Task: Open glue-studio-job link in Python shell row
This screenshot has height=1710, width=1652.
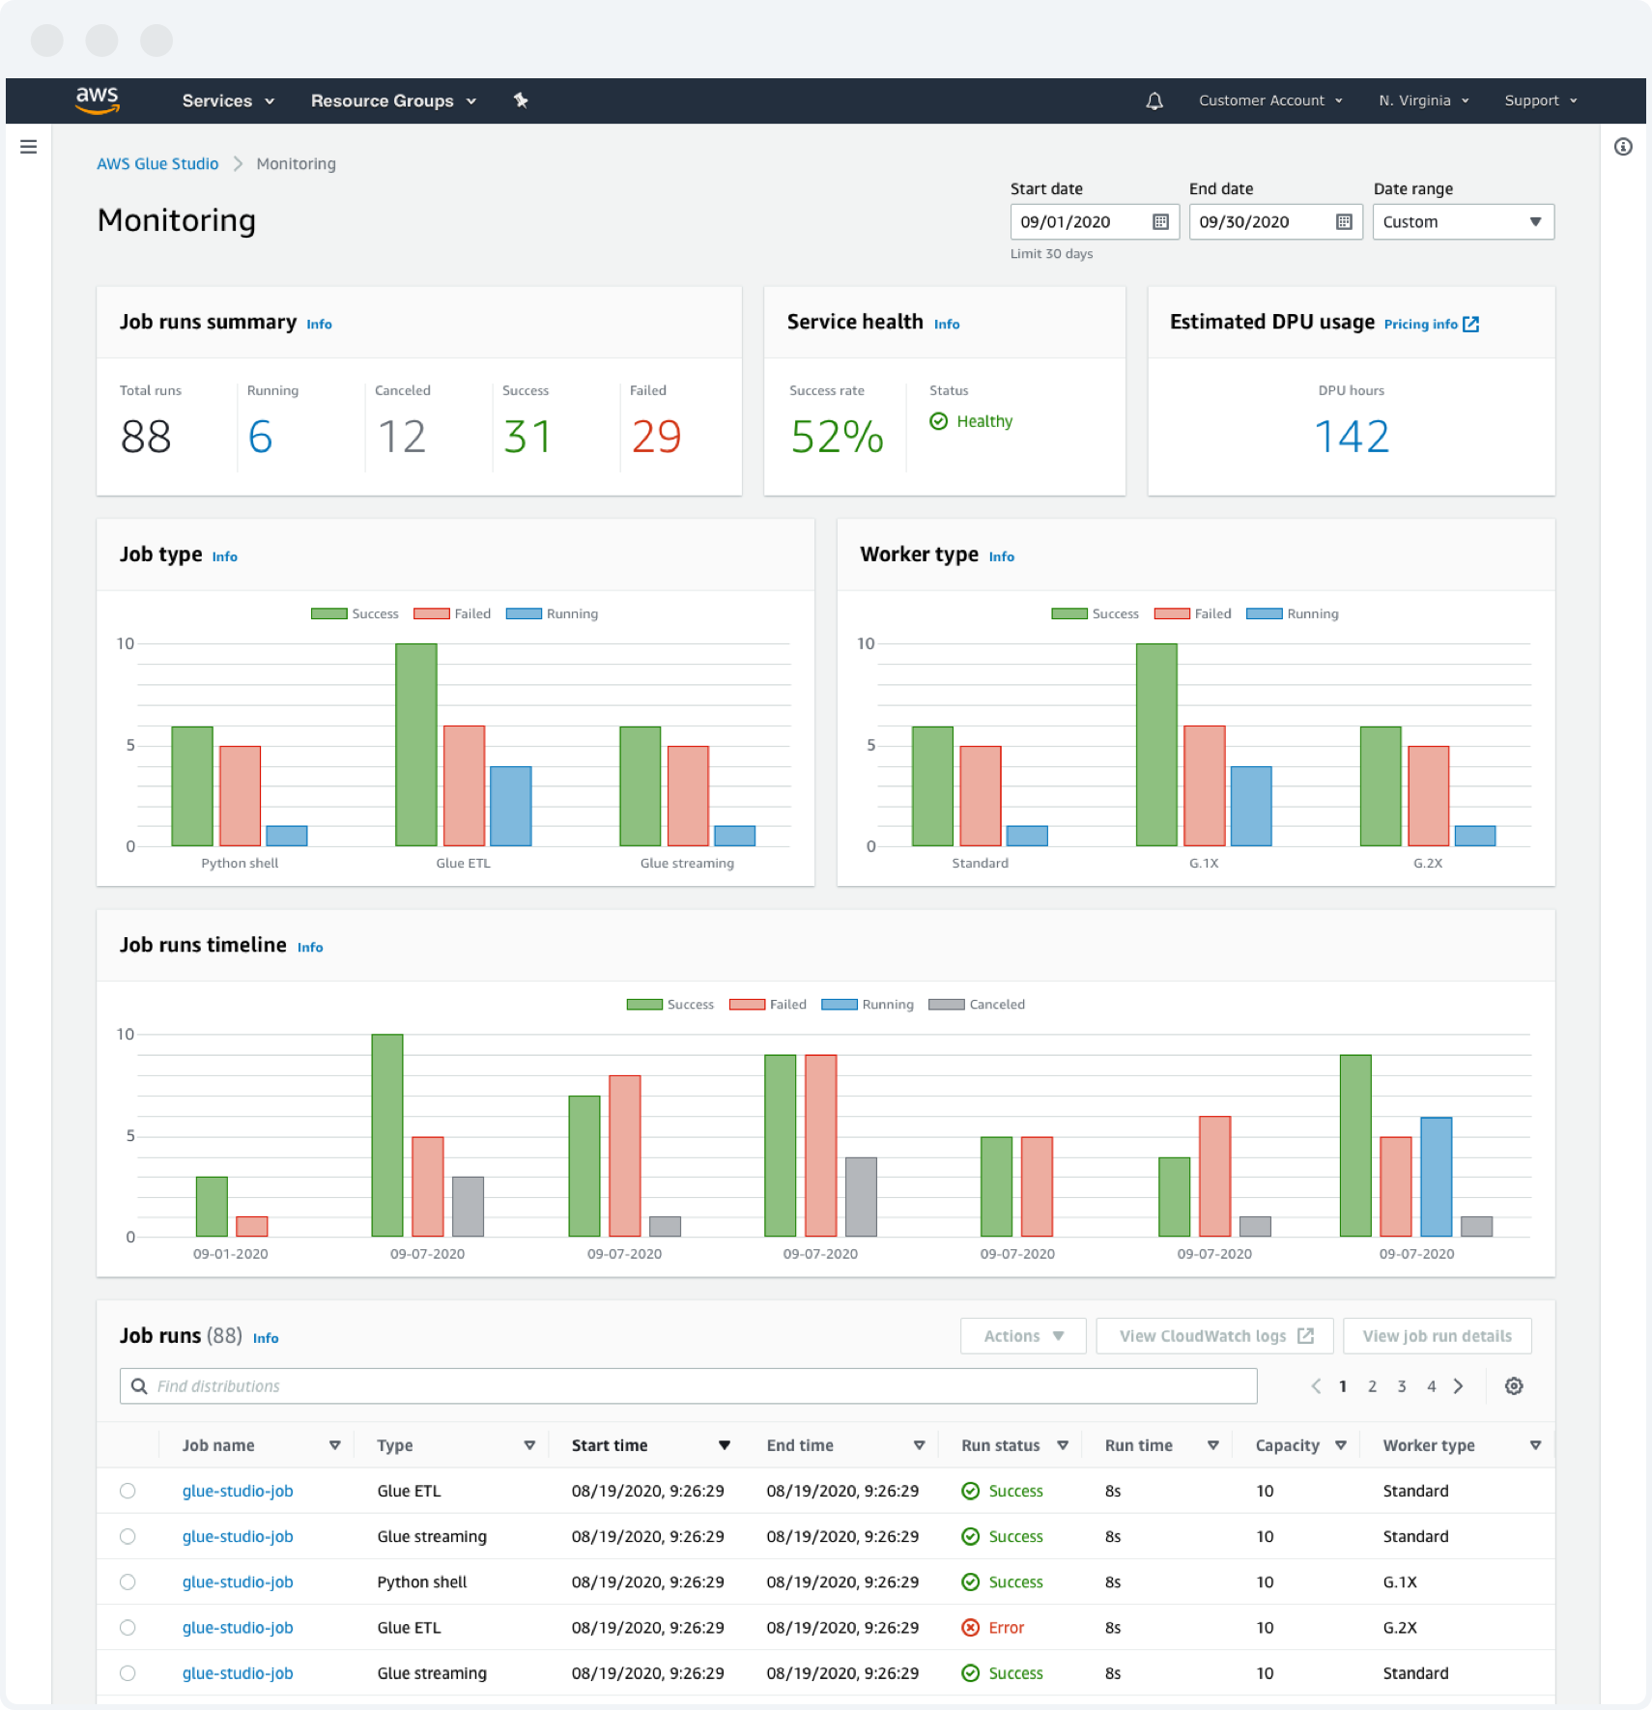Action: [238, 1582]
